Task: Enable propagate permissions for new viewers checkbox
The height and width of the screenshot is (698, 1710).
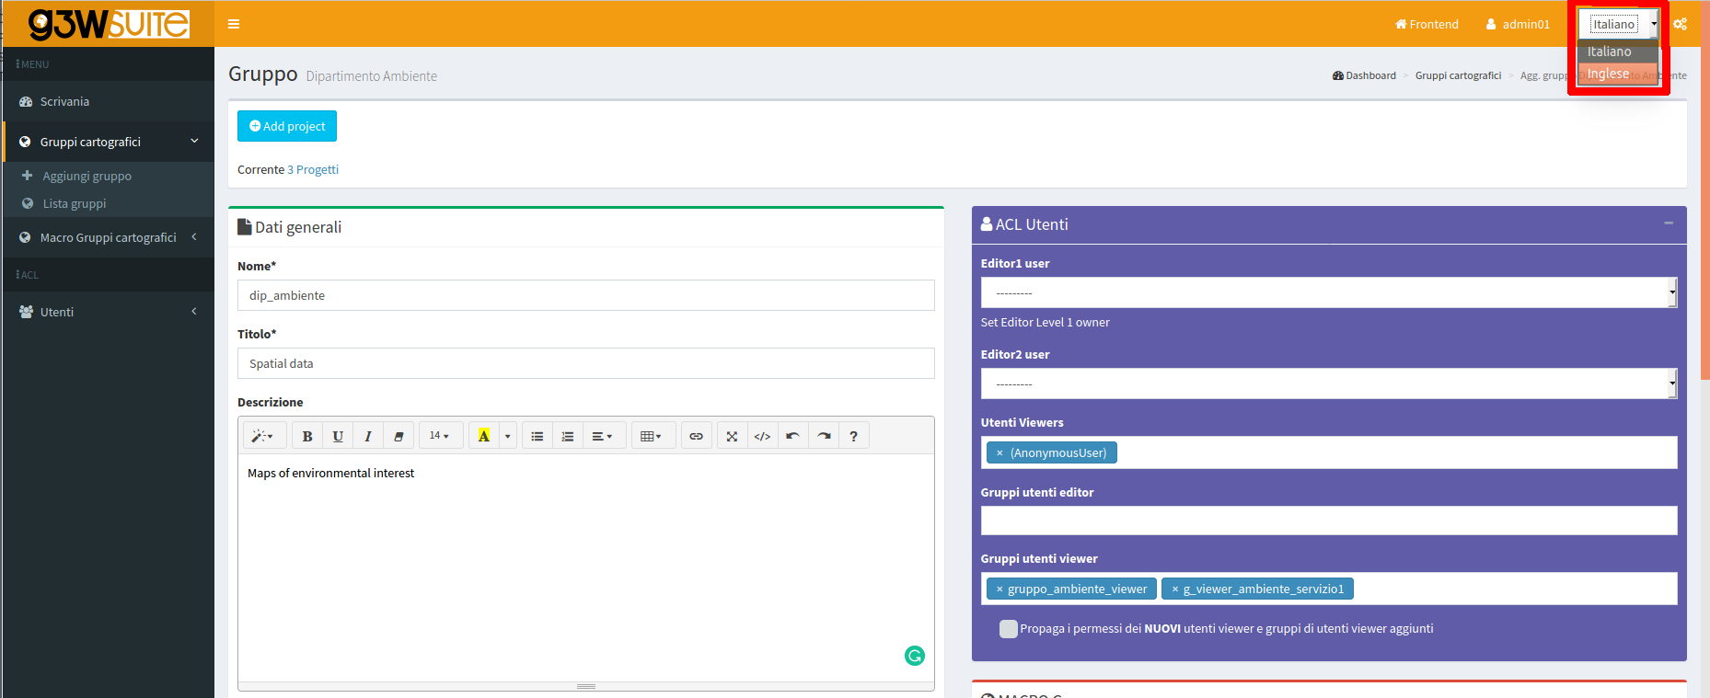Action: click(x=1009, y=629)
